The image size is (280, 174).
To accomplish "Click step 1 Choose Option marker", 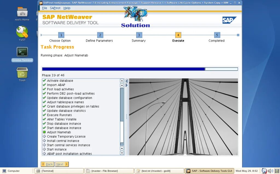I will pos(61,35).
